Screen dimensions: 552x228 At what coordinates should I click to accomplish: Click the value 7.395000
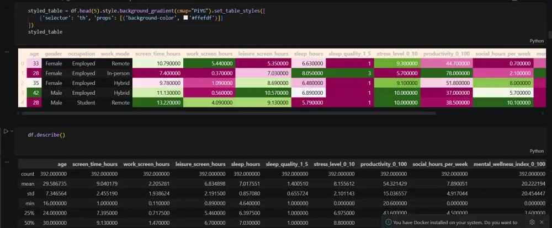(x=107, y=213)
